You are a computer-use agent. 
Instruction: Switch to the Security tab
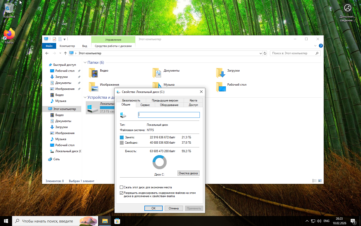pyautogui.click(x=131, y=100)
